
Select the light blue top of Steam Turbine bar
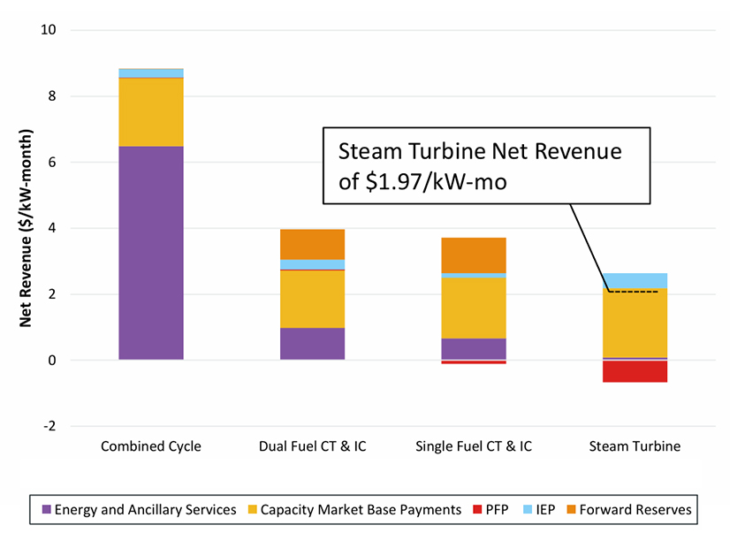635,279
